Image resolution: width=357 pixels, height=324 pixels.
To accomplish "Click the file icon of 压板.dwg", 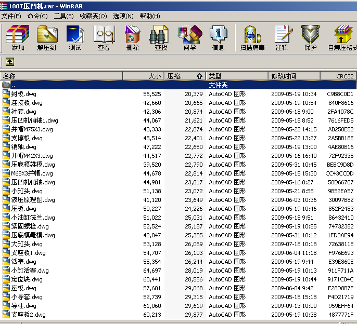I will pos(6,209).
